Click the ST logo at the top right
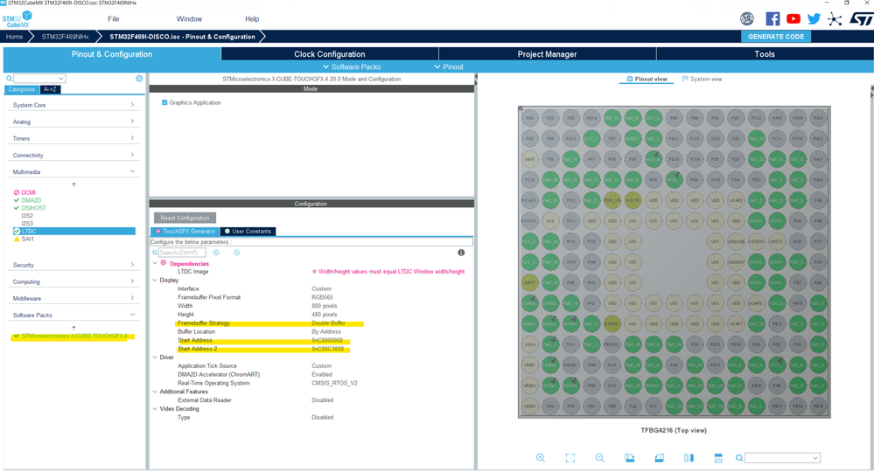This screenshot has width=874, height=472. [x=861, y=19]
